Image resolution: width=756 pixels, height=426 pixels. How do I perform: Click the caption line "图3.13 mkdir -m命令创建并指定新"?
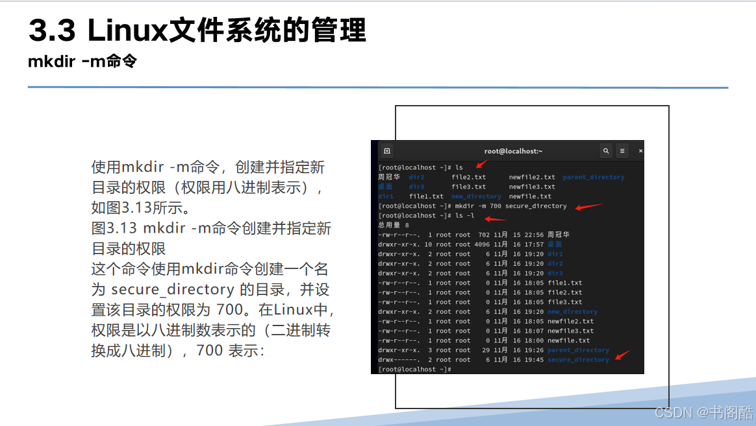coord(211,228)
